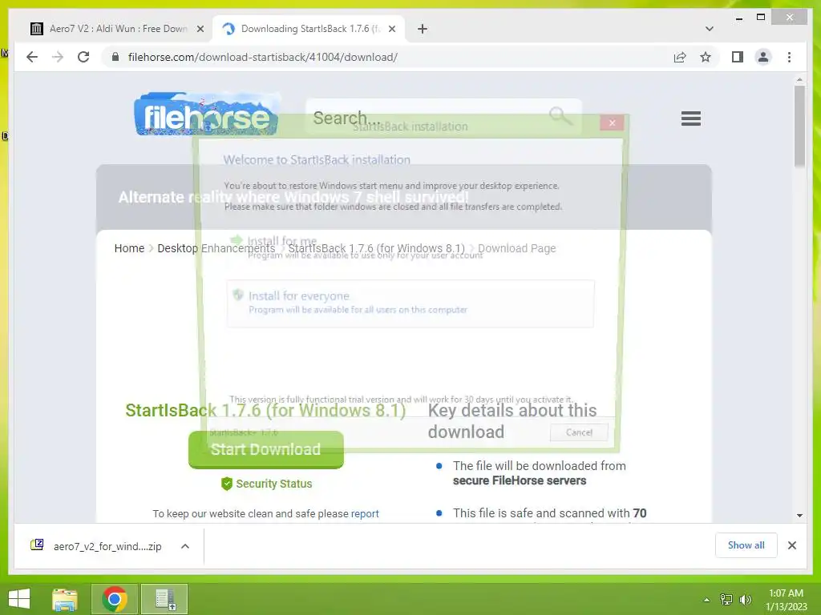Click the Start Download button
The width and height of the screenshot is (821, 615).
pos(266,450)
